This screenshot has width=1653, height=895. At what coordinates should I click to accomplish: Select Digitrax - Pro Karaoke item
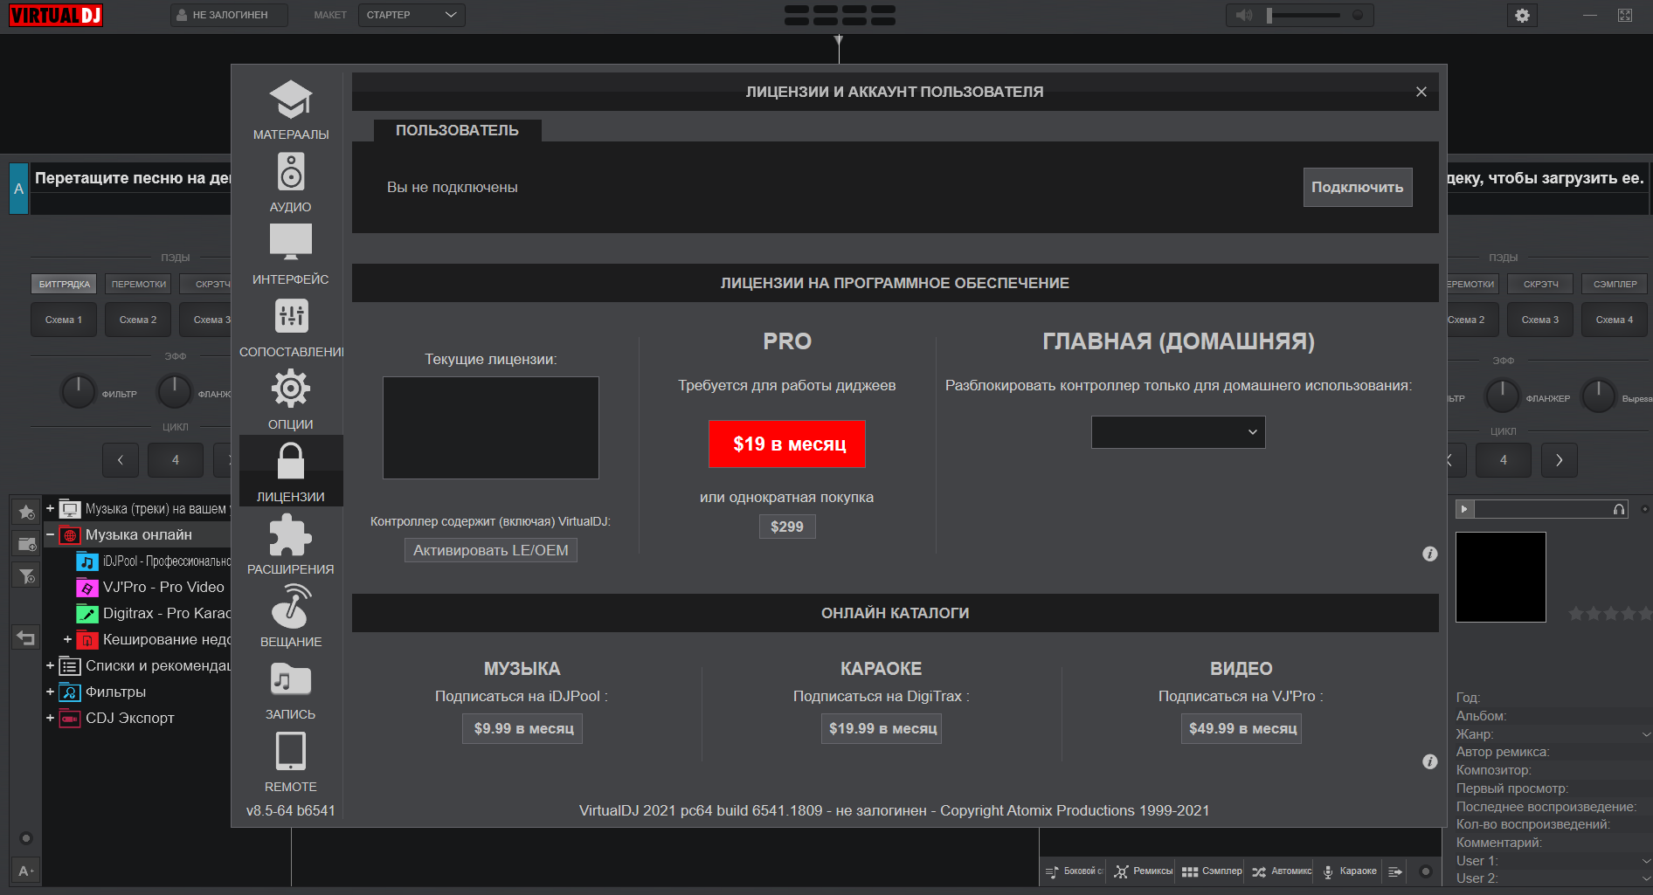155,613
